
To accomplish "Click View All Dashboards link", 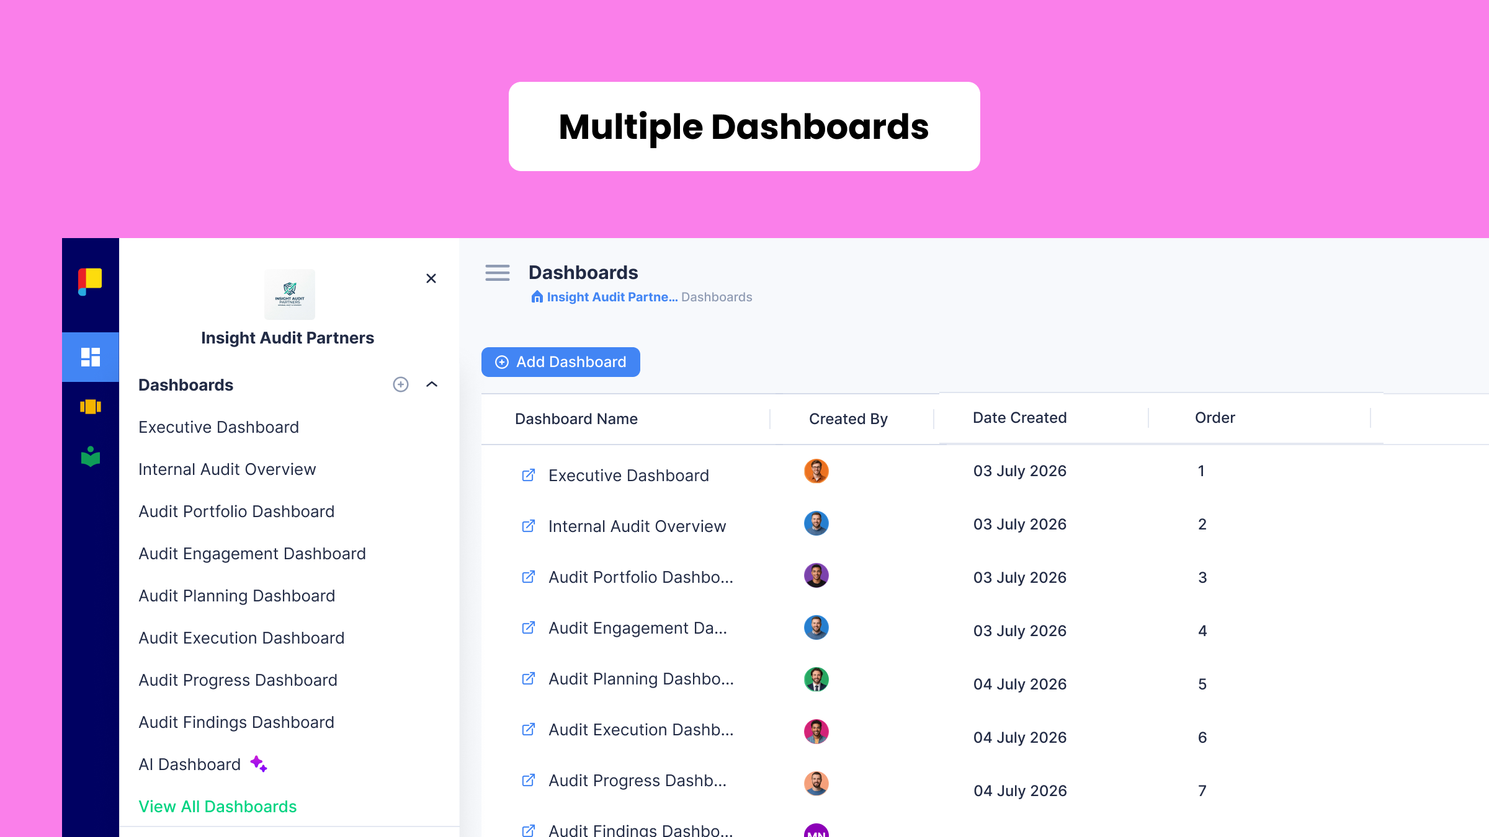I will (217, 807).
